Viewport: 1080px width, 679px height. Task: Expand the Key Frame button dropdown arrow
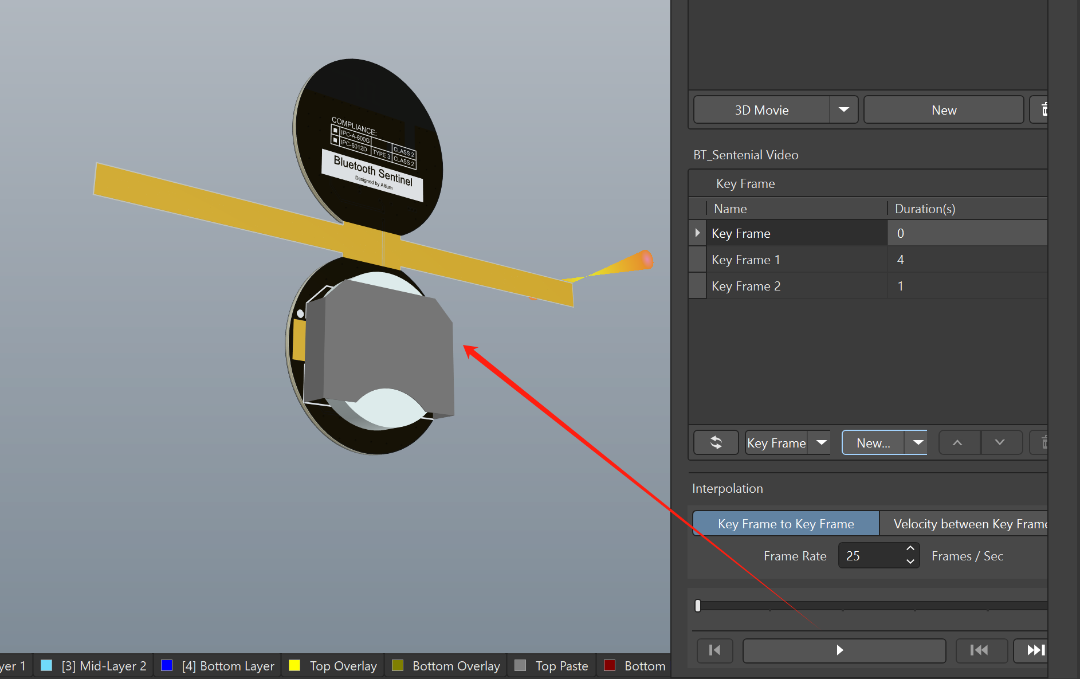pos(821,443)
